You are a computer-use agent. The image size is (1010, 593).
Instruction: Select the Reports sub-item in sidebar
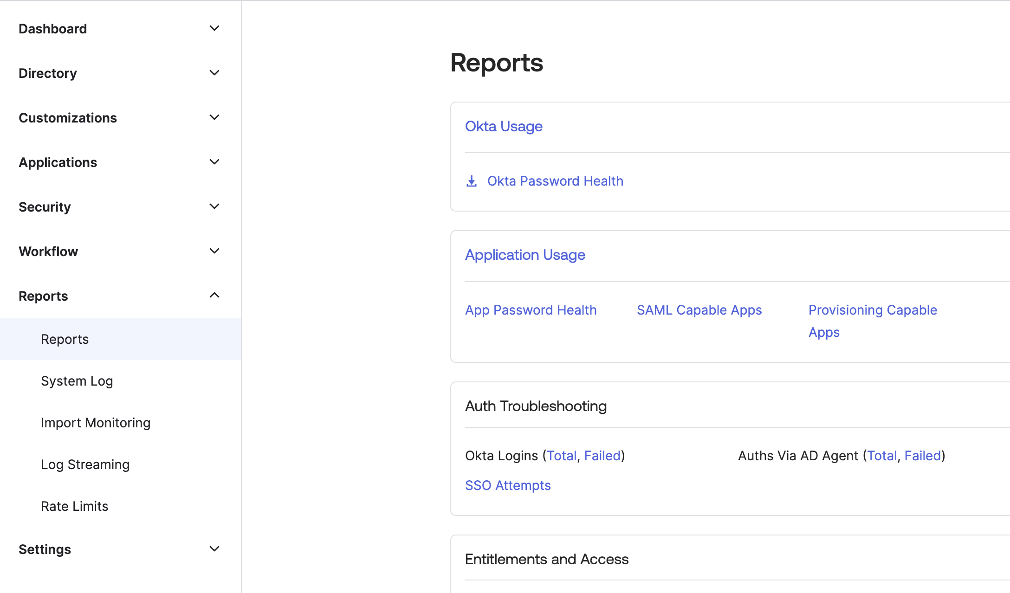pyautogui.click(x=65, y=339)
